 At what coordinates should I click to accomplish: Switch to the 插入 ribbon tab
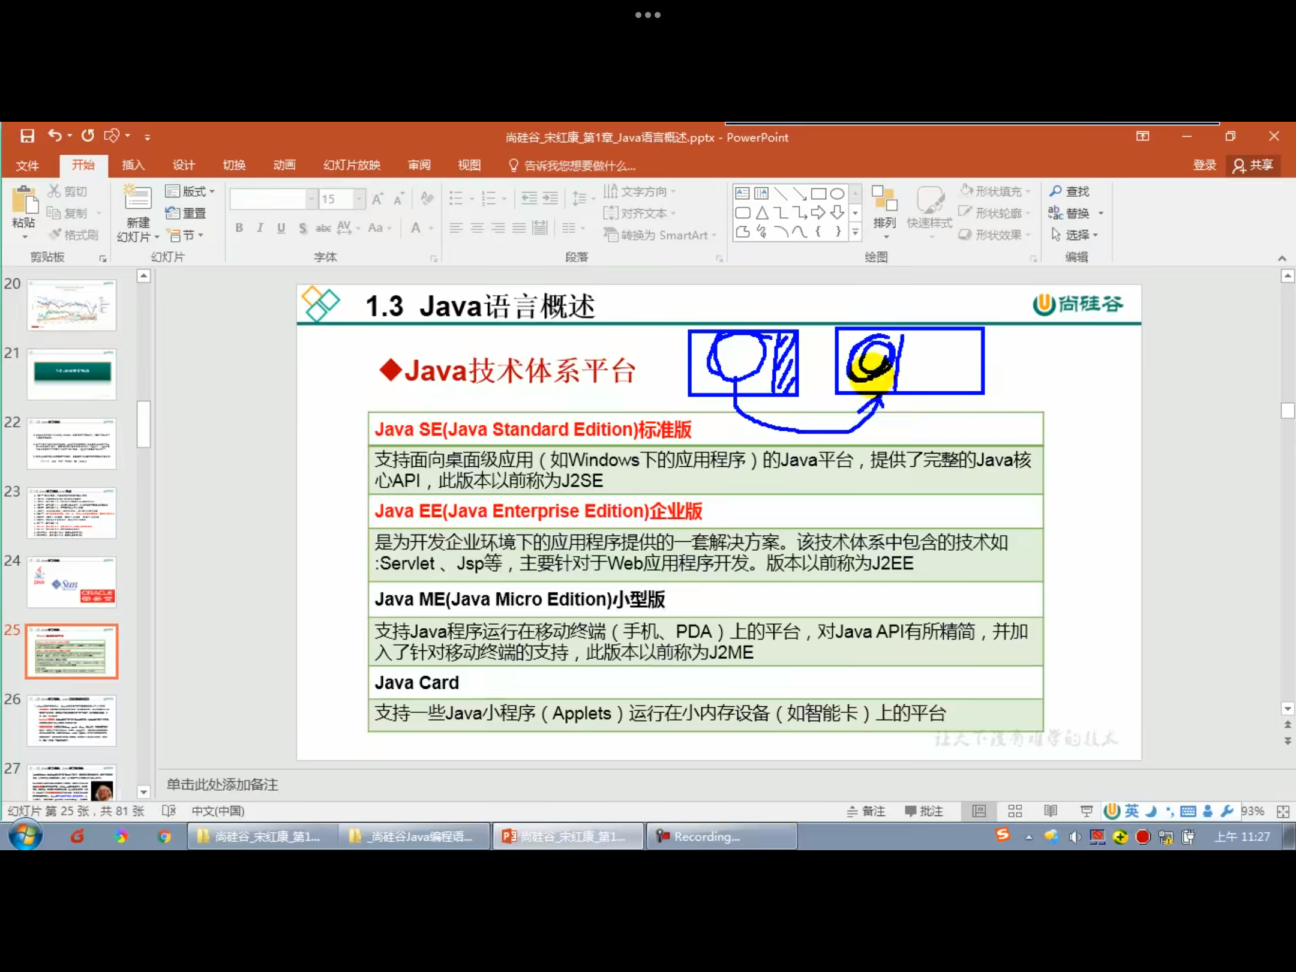click(x=133, y=166)
